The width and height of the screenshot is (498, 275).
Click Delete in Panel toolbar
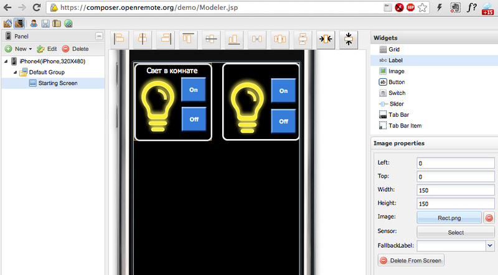[x=75, y=49]
